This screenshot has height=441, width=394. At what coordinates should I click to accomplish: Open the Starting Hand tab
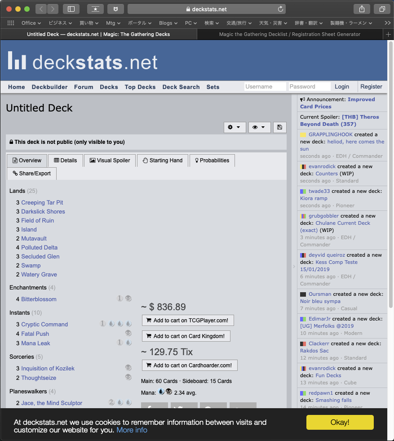pos(163,160)
